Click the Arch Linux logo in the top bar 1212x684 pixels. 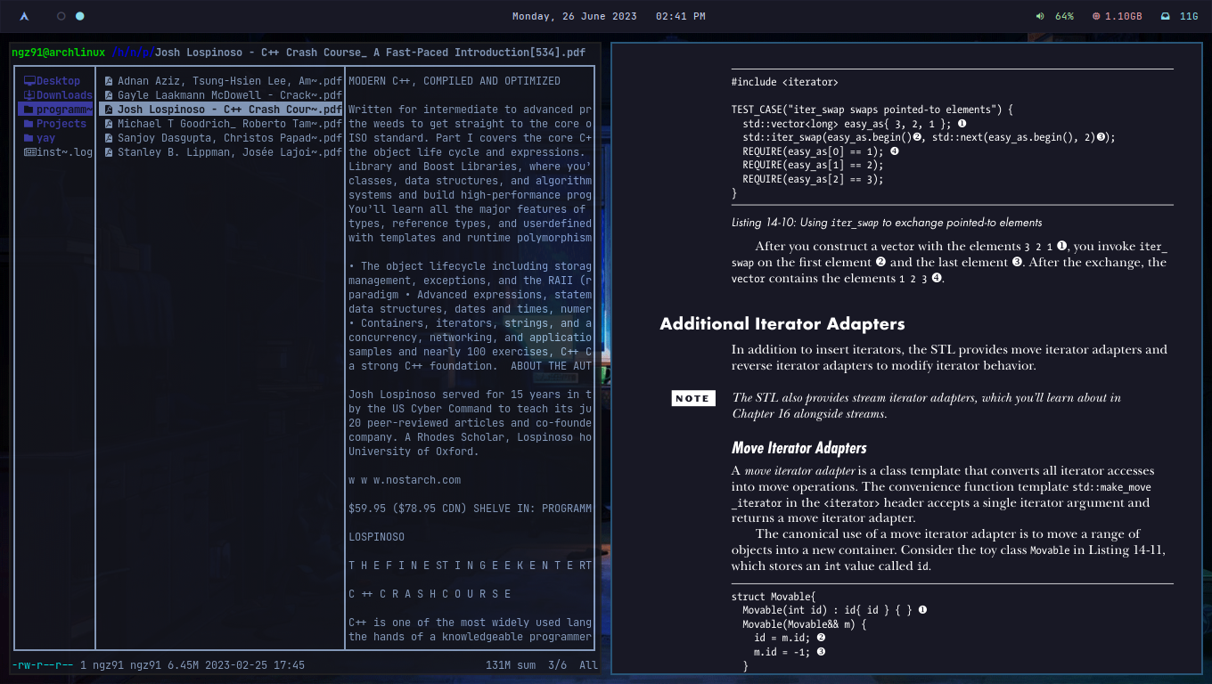point(23,15)
